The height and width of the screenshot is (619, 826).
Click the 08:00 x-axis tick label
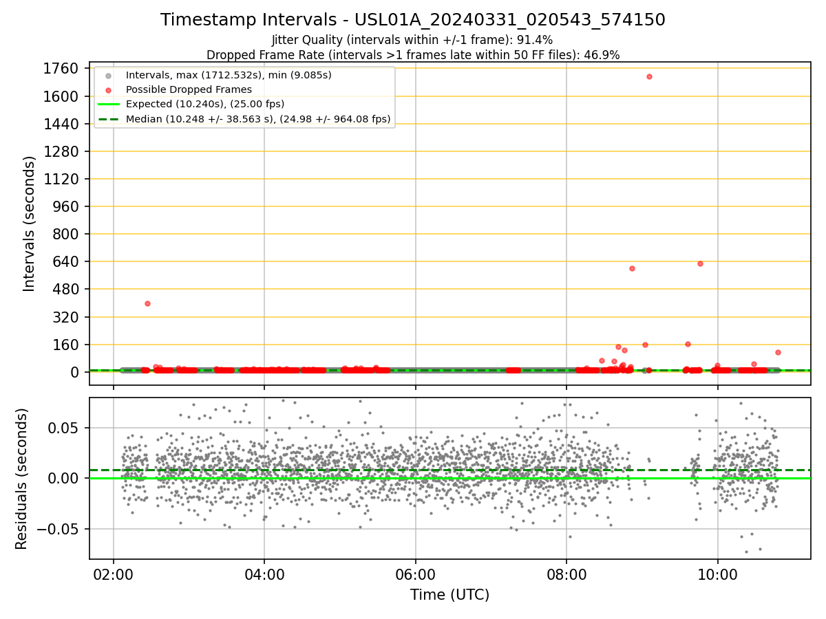click(x=566, y=574)
